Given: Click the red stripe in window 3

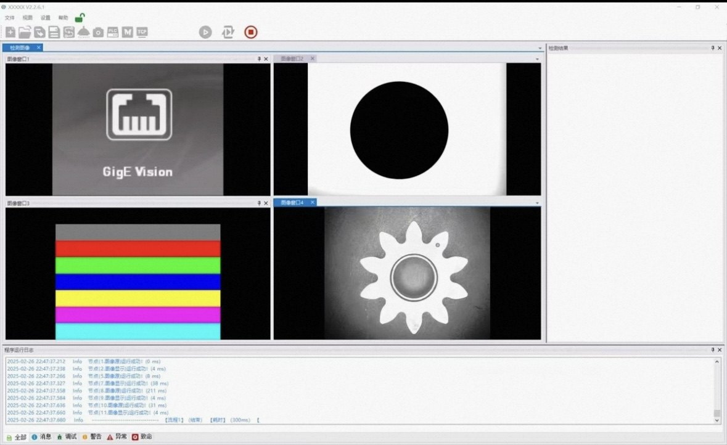Looking at the screenshot, I should 138,249.
